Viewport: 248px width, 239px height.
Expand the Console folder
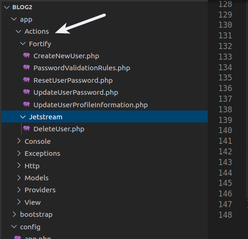tap(19, 141)
